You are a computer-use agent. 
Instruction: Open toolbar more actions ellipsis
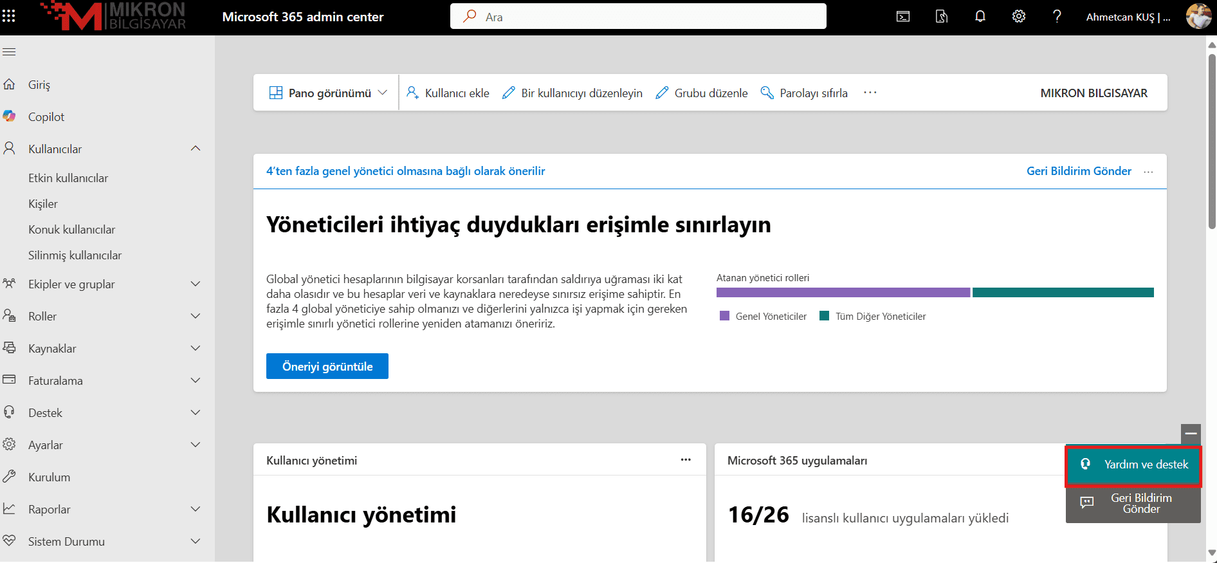870,93
